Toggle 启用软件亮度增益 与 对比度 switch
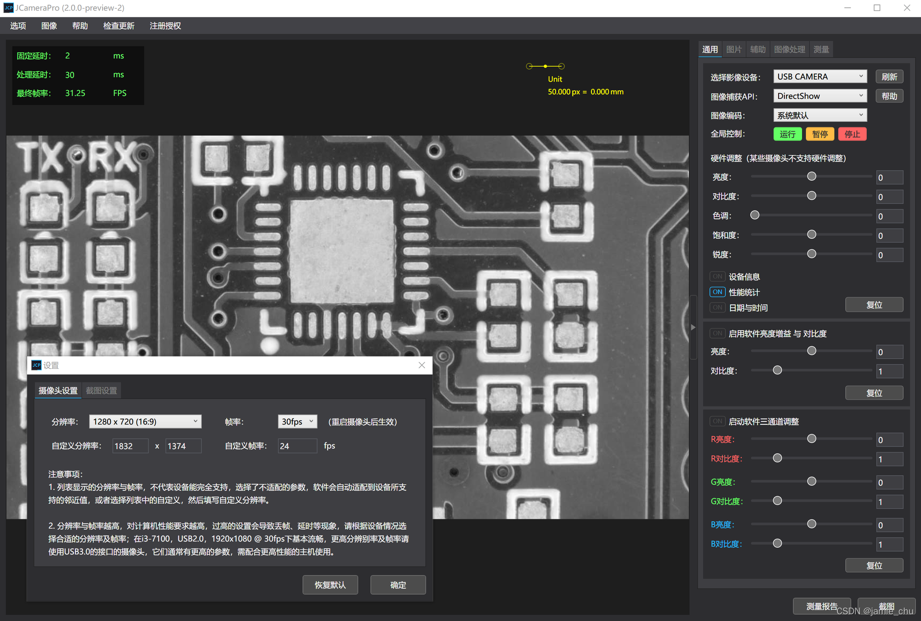Image resolution: width=921 pixels, height=621 pixels. click(717, 333)
